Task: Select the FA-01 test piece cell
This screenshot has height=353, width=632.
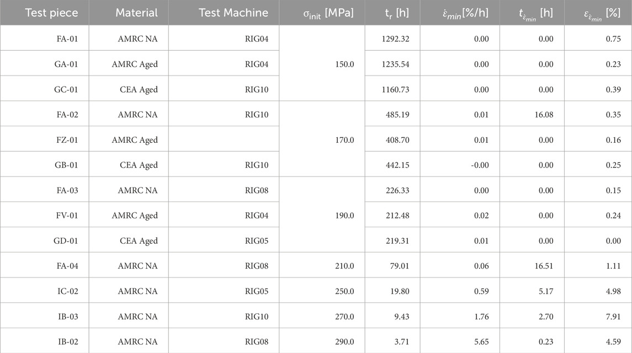Action: [66, 39]
